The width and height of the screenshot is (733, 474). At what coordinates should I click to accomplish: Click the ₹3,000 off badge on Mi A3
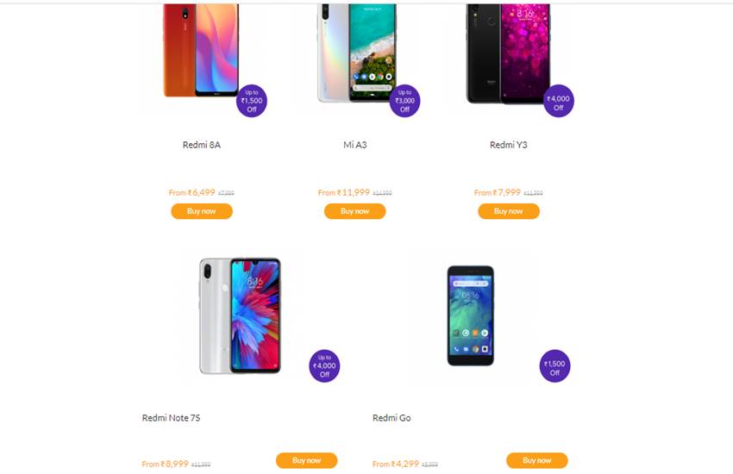(404, 101)
